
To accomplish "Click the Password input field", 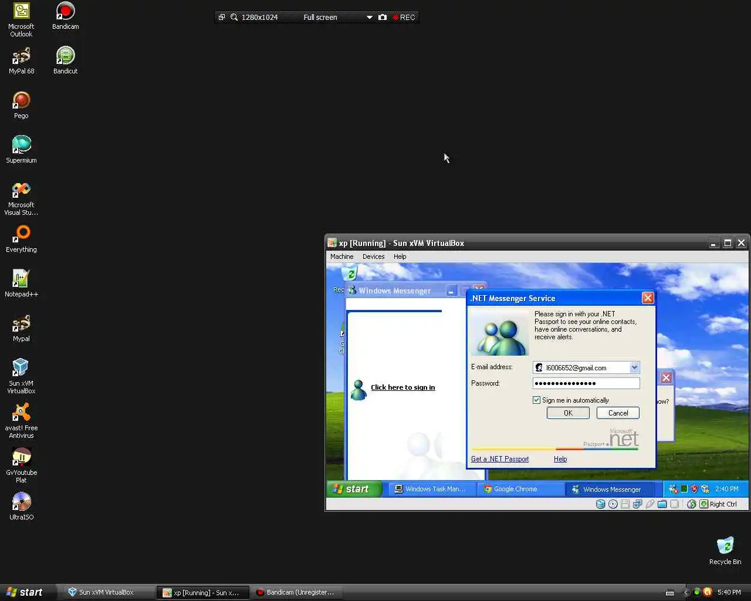I will (x=586, y=383).
